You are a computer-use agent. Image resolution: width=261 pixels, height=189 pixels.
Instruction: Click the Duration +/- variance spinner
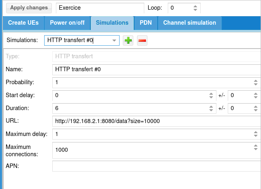[256, 108]
